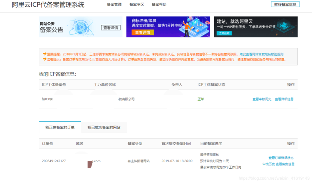
Task: Click the ICP主体备案号 column header
Action: [x=54, y=85]
